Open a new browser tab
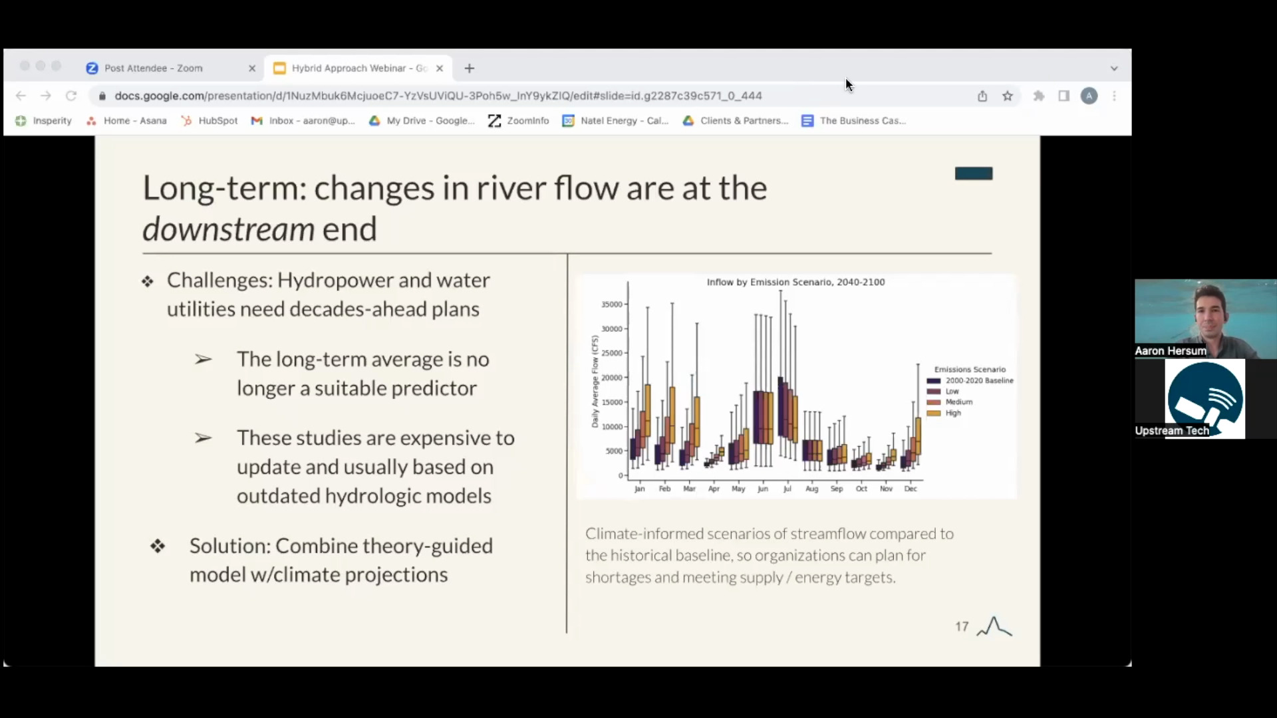The width and height of the screenshot is (1277, 718). 470,68
